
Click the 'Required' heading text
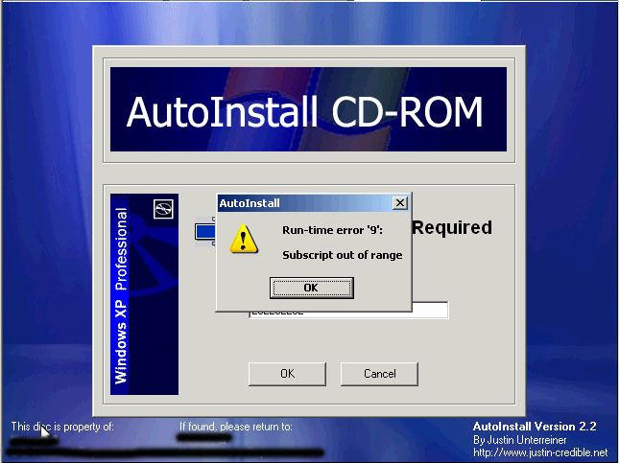[452, 227]
